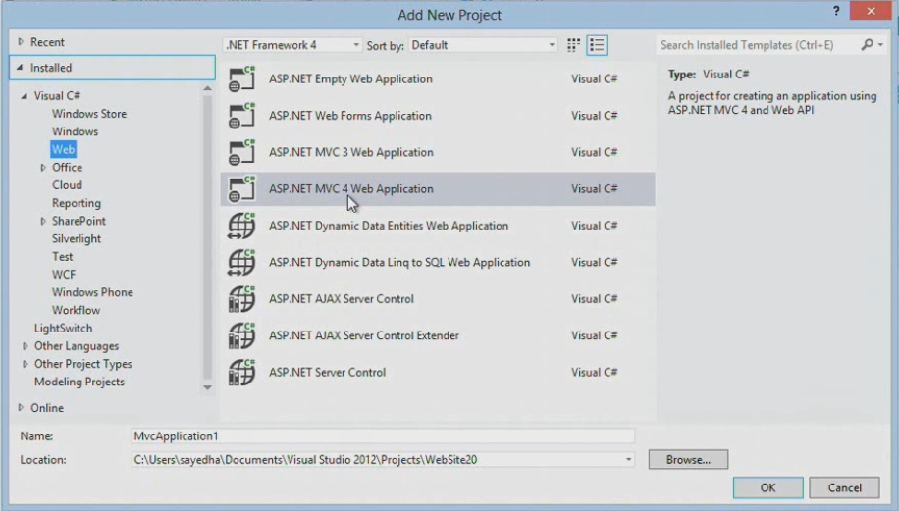This screenshot has width=899, height=511.
Task: Expand the Other Languages node
Action: coord(26,346)
